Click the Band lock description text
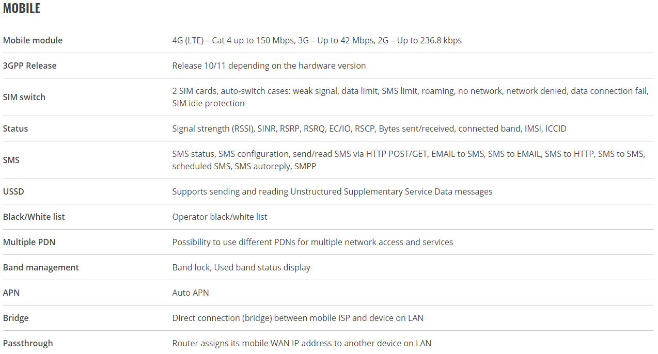The image size is (658, 354). coord(241,267)
